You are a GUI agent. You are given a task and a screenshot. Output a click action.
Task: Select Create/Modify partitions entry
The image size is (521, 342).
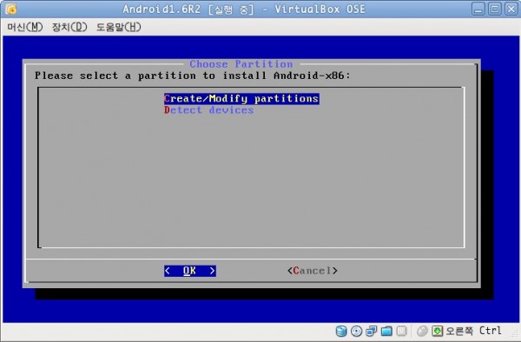(x=241, y=99)
